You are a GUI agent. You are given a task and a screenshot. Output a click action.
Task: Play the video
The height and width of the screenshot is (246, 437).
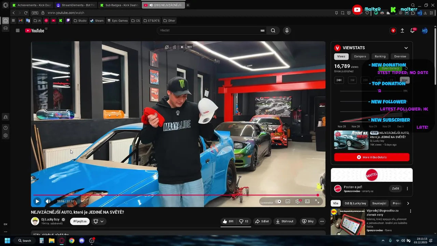point(38,201)
